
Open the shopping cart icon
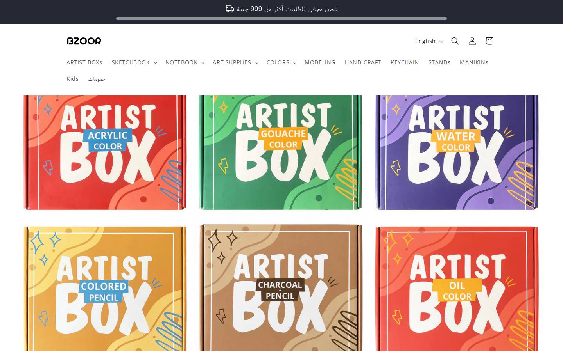pyautogui.click(x=489, y=41)
